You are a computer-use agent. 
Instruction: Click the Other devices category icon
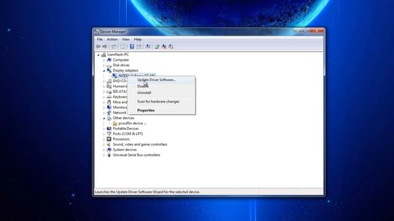click(109, 118)
